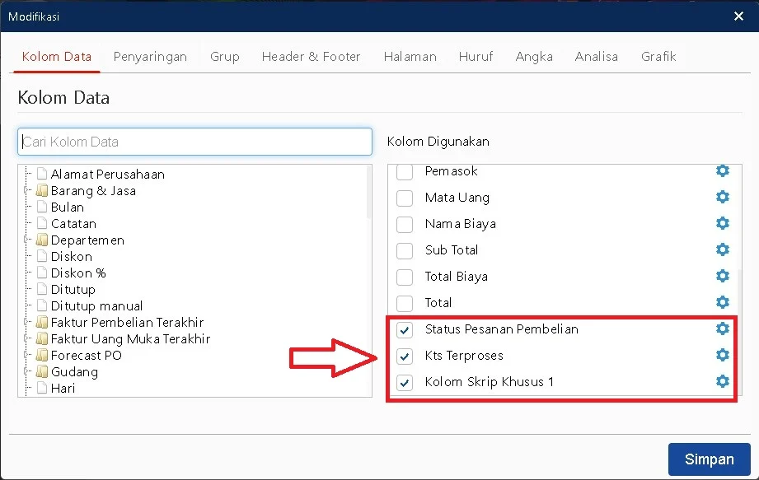The width and height of the screenshot is (759, 480).
Task: Click the Bulan document icon
Action: [42, 207]
